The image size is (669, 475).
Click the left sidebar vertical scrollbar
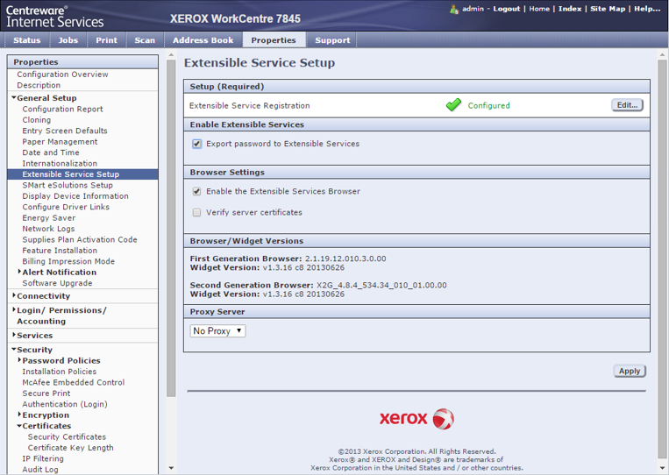click(x=170, y=219)
